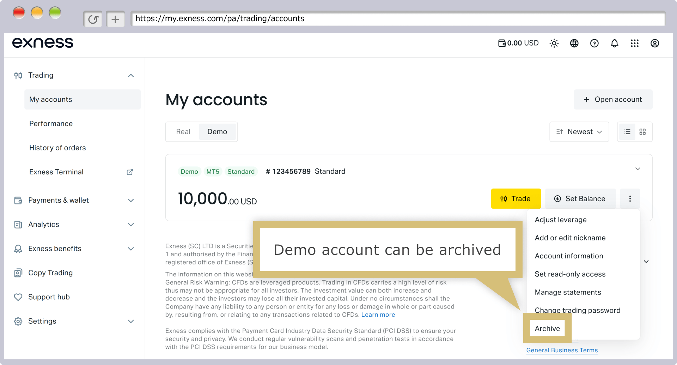Switch to the Real accounts toggle
Screen dimensions: 677x365
[183, 132]
